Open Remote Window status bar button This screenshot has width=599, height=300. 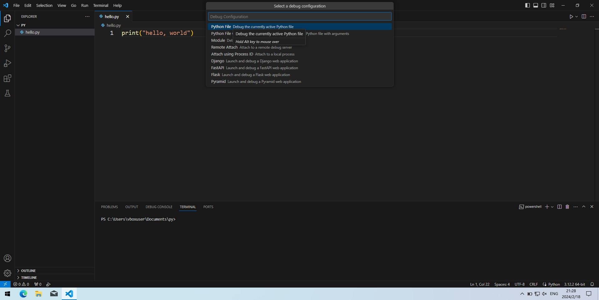click(5, 284)
